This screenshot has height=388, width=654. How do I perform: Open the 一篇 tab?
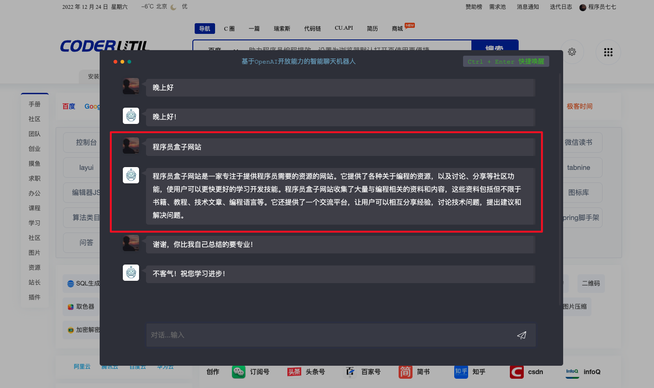click(x=254, y=29)
